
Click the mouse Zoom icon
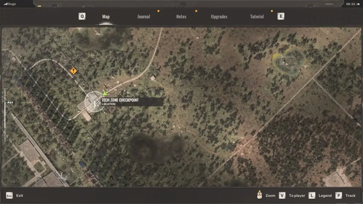260,195
